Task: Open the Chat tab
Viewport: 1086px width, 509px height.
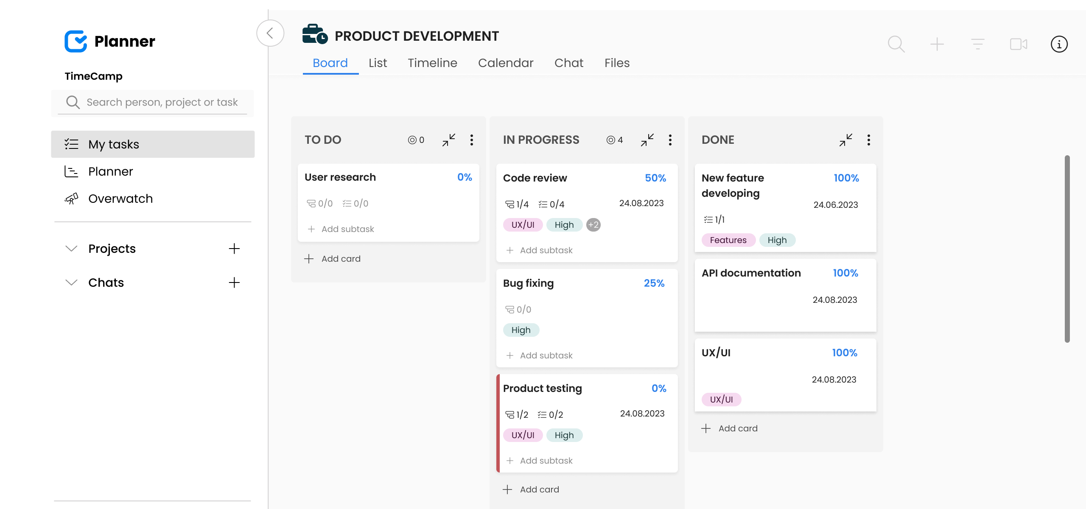Action: [568, 63]
